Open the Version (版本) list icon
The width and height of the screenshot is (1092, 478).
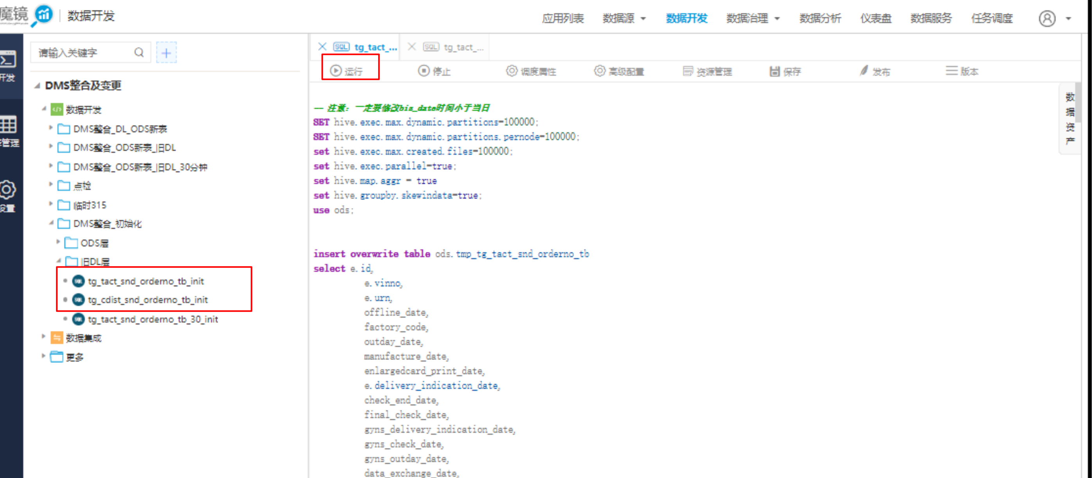[x=951, y=71]
